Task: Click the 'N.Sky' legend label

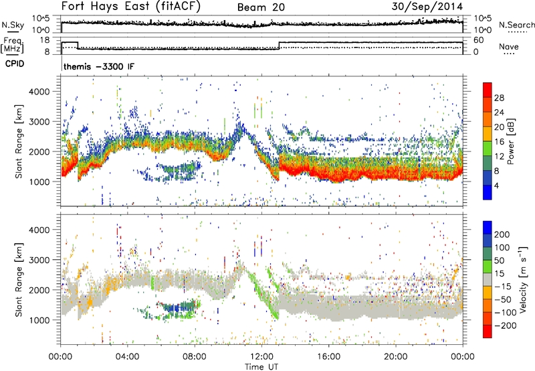Action: tap(13, 25)
